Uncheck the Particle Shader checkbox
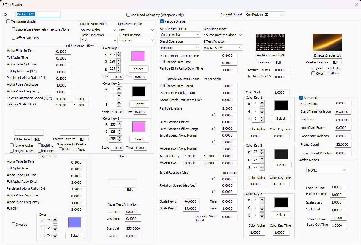Screen dimensions: 361x245 [162, 21]
